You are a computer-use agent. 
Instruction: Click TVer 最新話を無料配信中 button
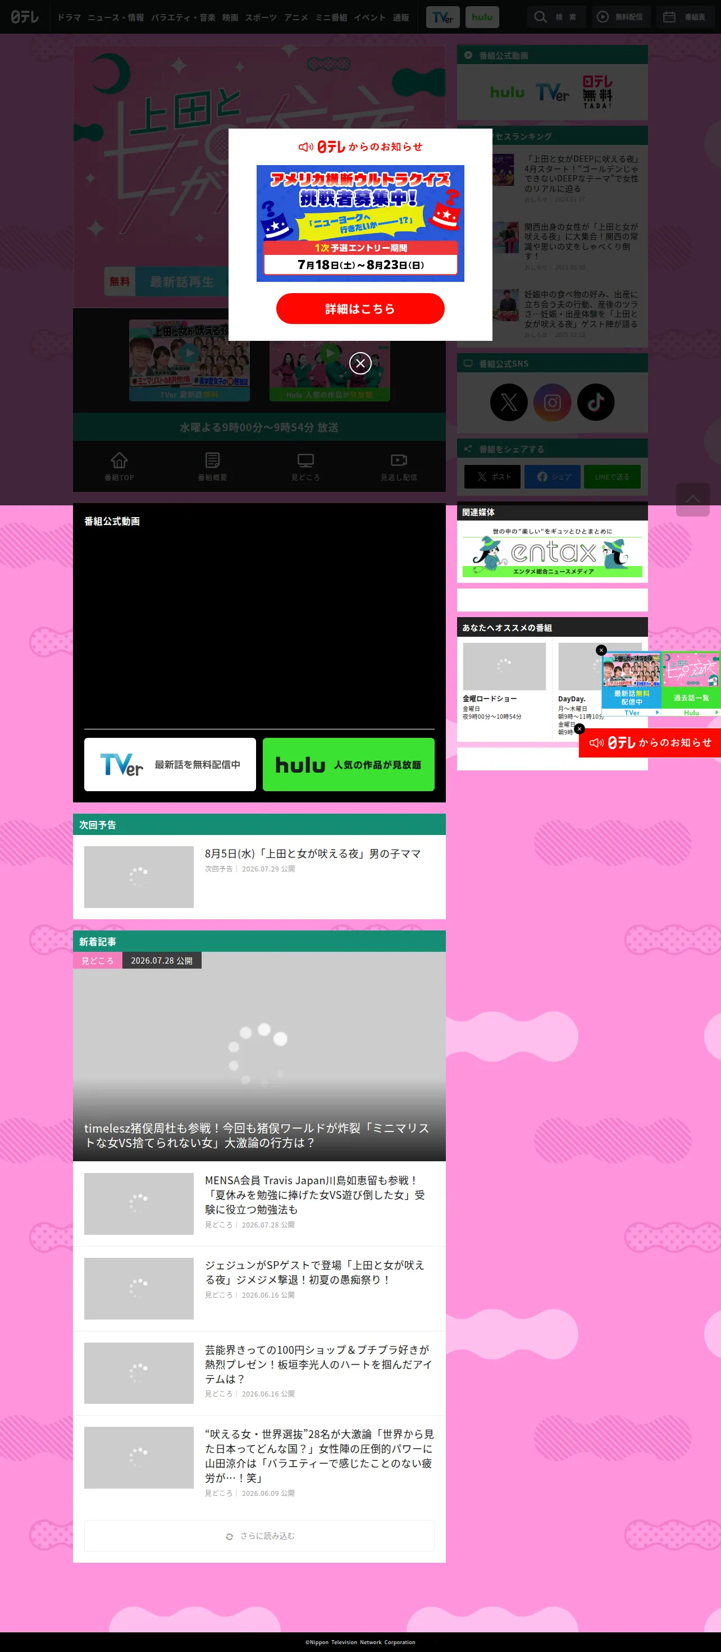point(170,764)
